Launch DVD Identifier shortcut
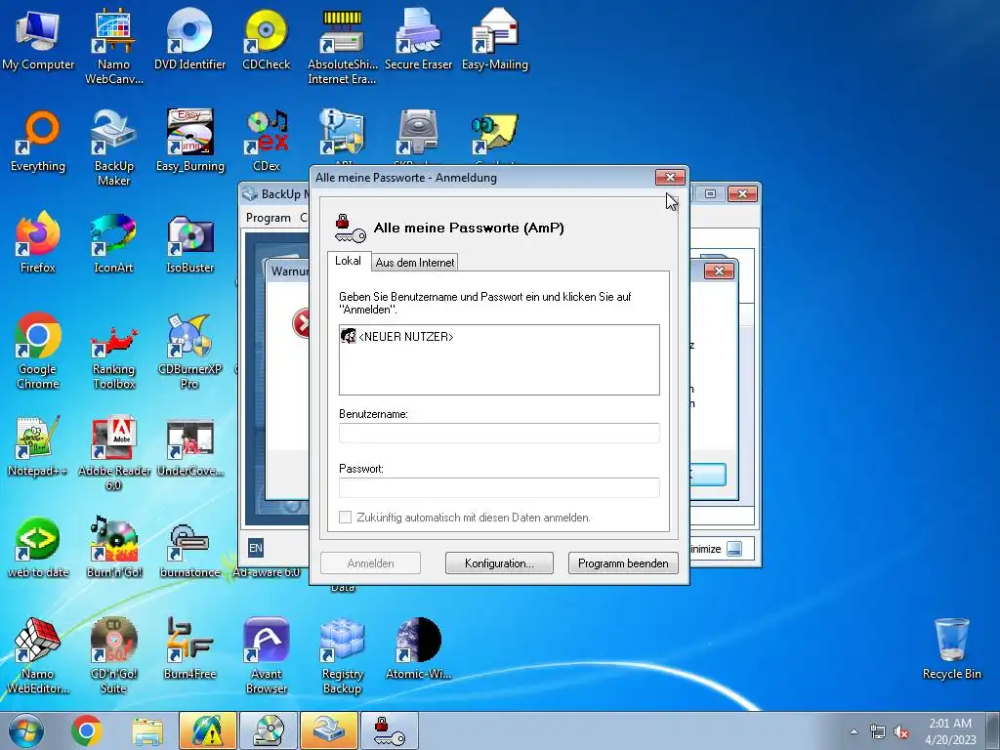Image resolution: width=1000 pixels, height=750 pixels. (x=190, y=39)
